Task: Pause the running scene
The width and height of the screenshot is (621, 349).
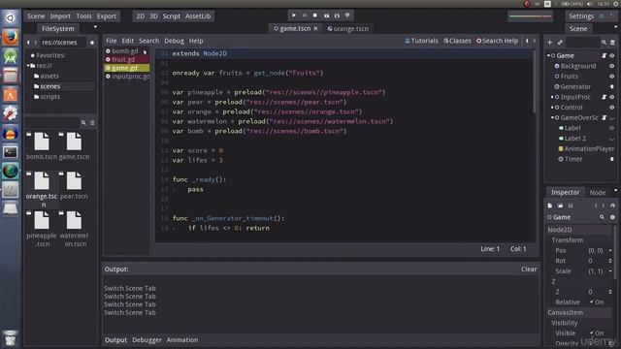Action: tap(305, 16)
